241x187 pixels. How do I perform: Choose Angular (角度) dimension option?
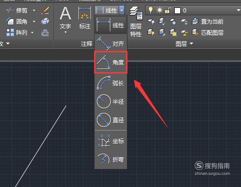click(x=111, y=62)
